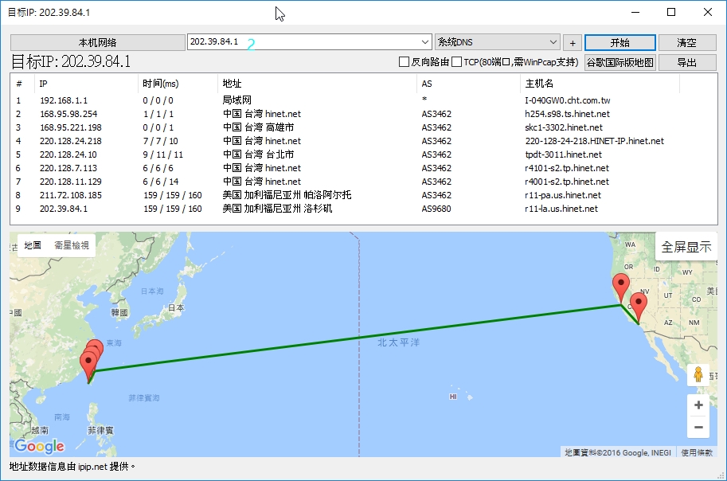Open the 使用條款 terms link
This screenshot has height=481, width=727.
coord(697,452)
